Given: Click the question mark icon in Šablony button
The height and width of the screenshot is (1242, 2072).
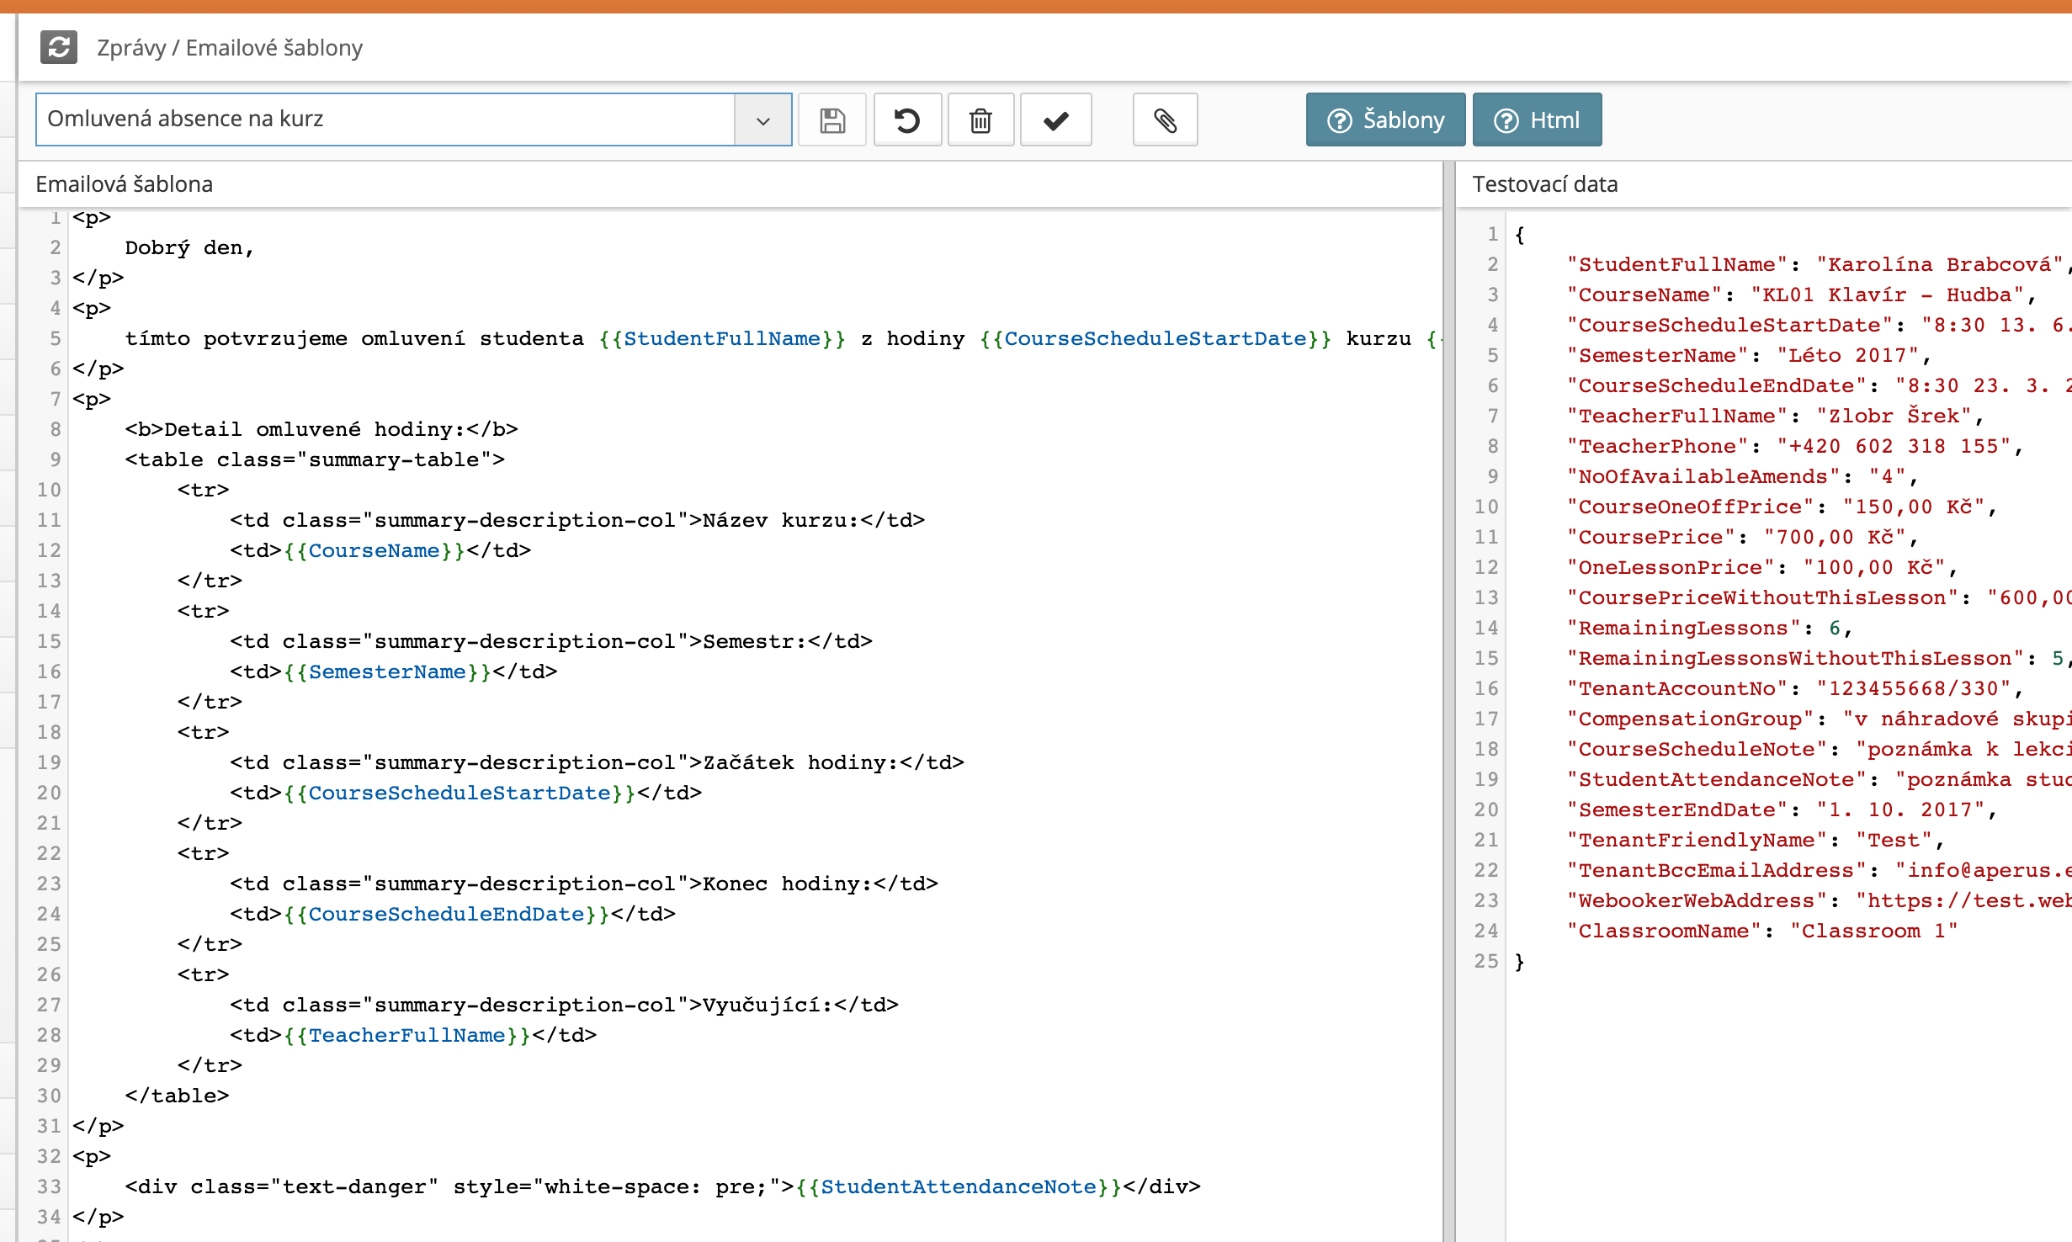Looking at the screenshot, I should (x=1339, y=120).
